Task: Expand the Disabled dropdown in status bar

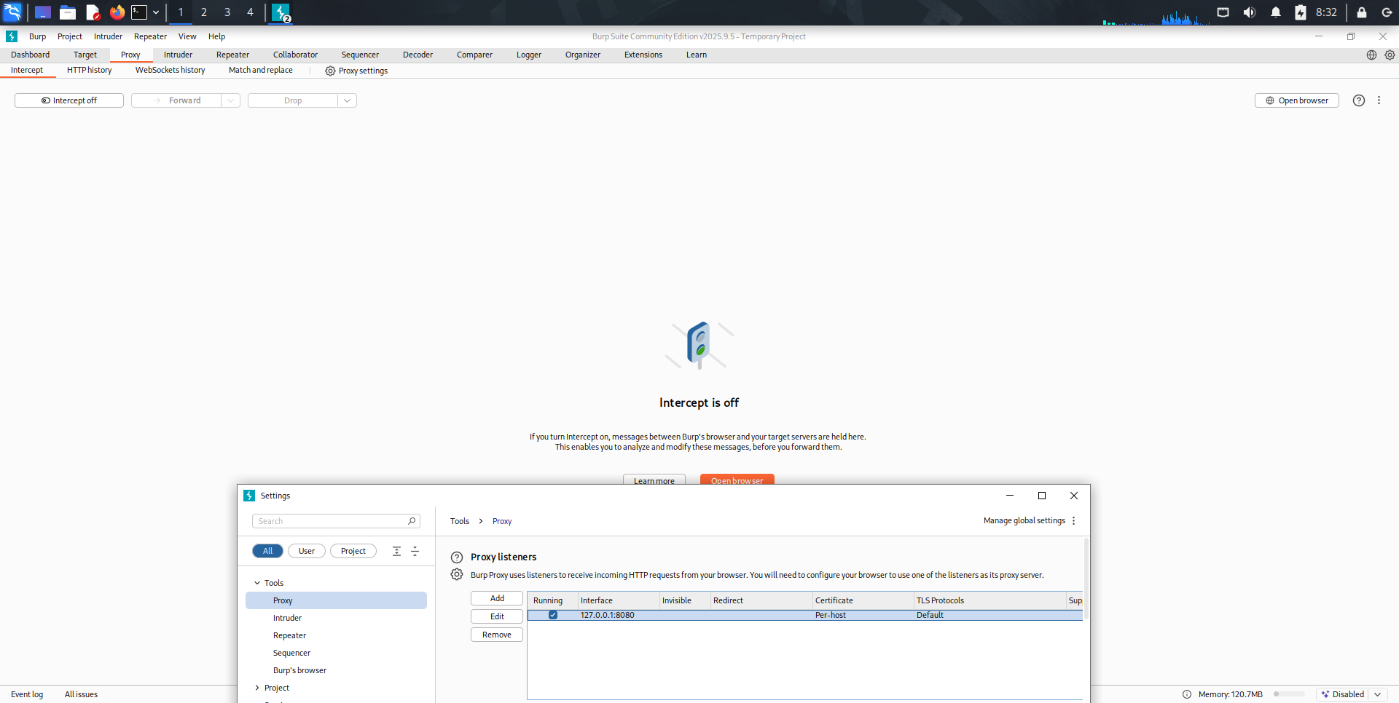Action: [1378, 694]
